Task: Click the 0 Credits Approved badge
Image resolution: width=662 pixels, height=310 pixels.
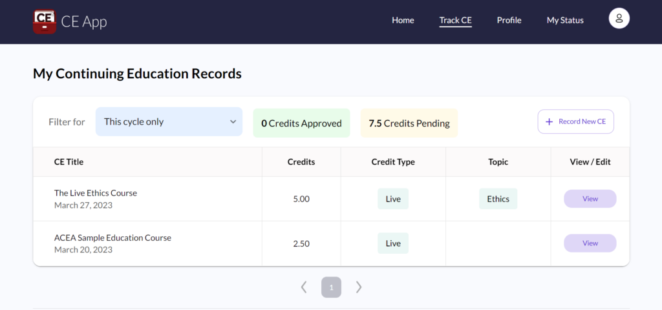Action: point(301,123)
